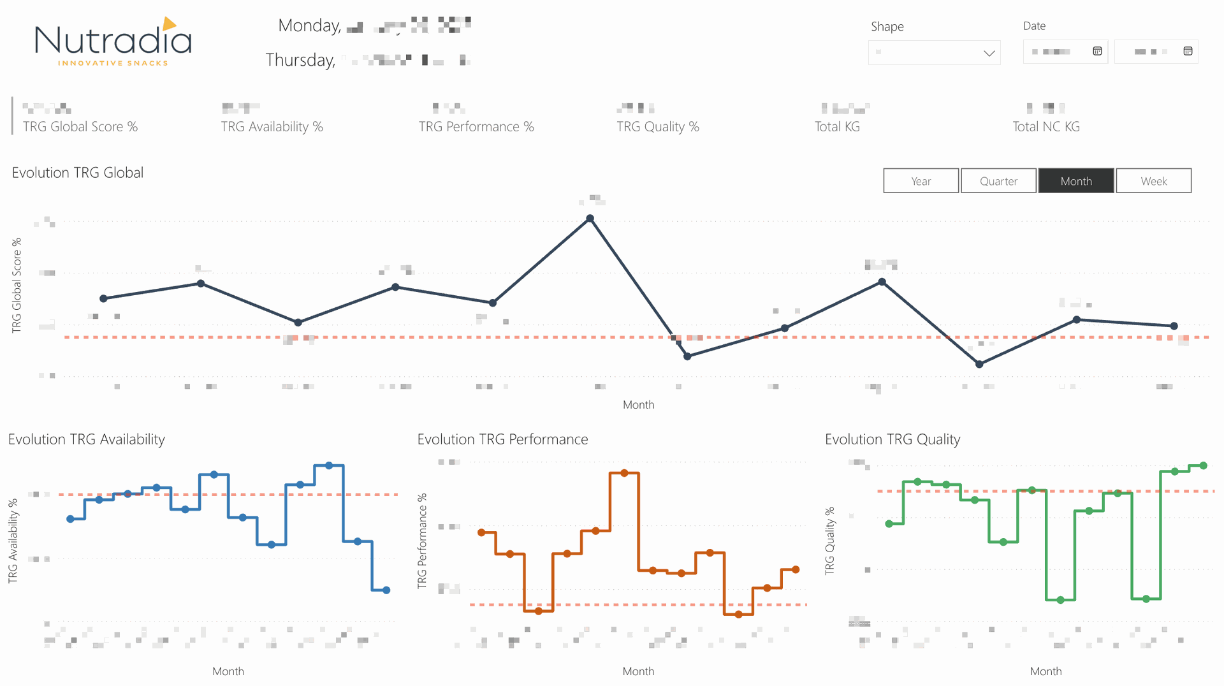Click the highest orange point in the Performance chart
This screenshot has width=1224, height=686.
[625, 473]
